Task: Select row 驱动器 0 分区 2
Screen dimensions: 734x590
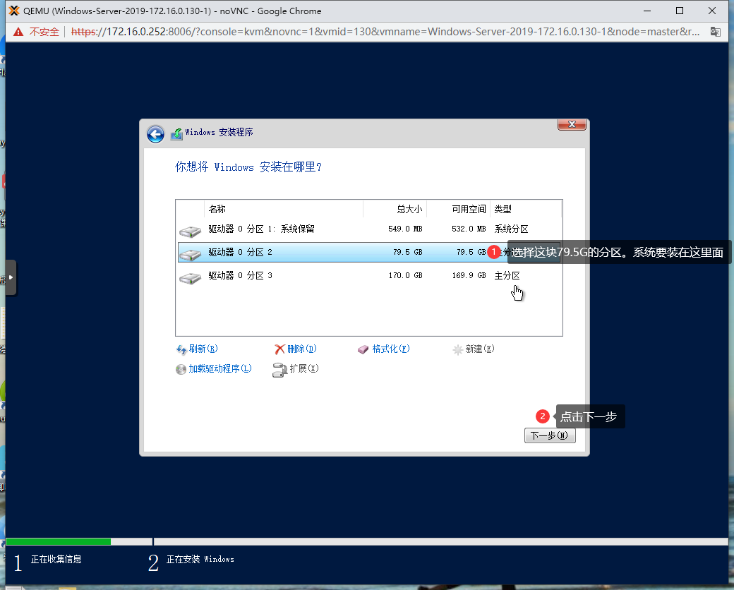Action: coord(369,253)
